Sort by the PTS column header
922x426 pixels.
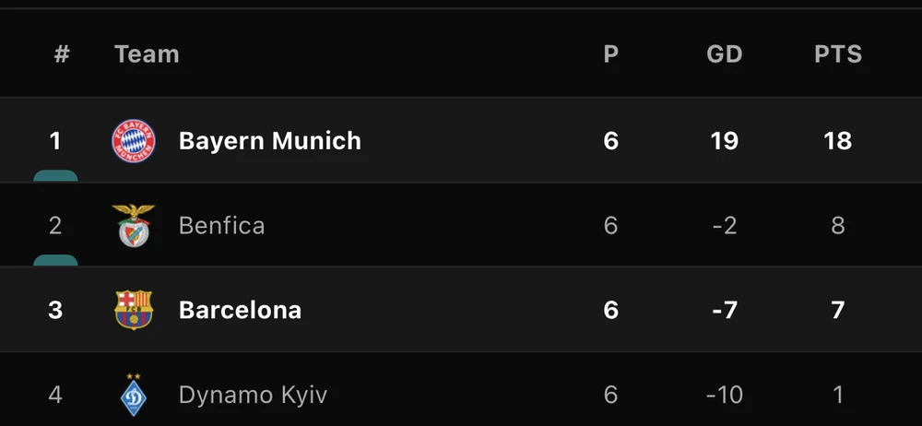point(837,54)
